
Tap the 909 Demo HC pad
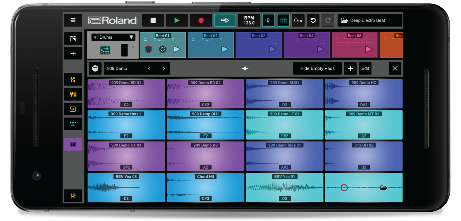pyautogui.click(x=364, y=94)
